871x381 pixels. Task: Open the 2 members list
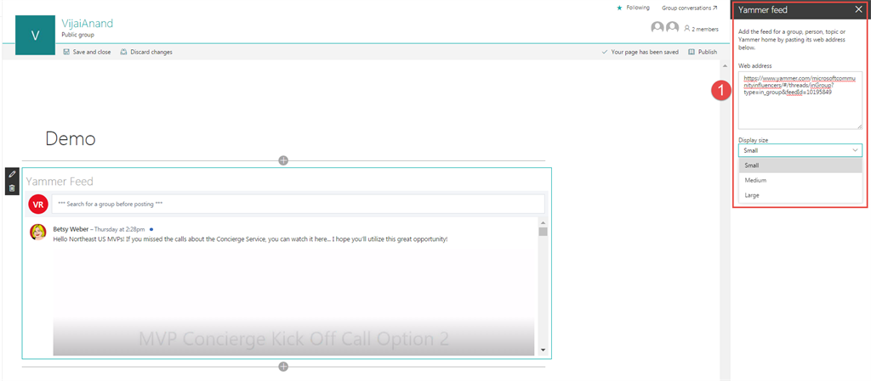tap(702, 29)
